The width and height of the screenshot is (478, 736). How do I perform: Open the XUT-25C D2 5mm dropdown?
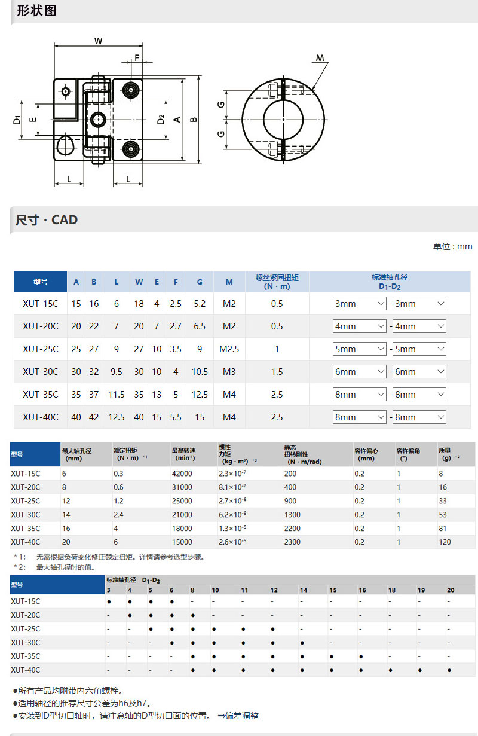[x=419, y=349]
